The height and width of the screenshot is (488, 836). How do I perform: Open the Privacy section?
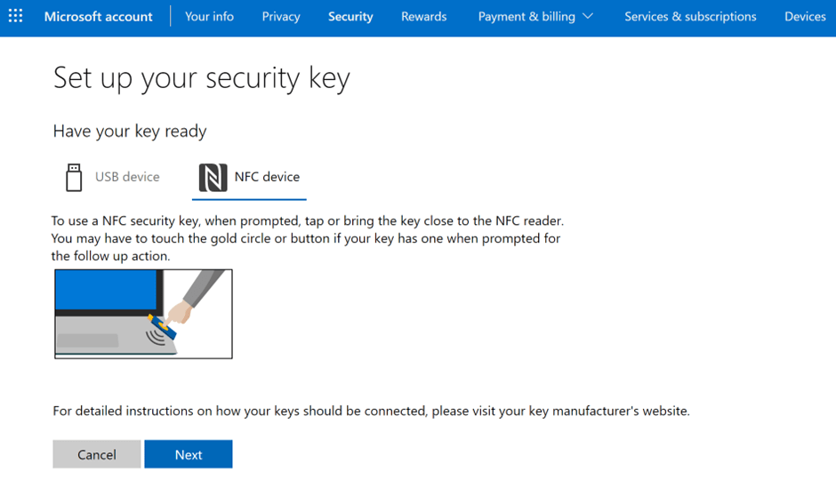pos(281,16)
